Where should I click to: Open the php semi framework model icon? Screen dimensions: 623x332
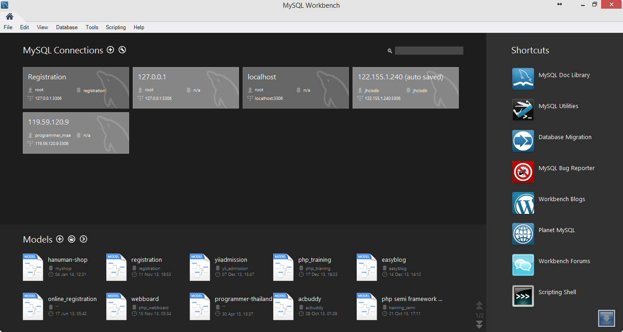tap(367, 306)
